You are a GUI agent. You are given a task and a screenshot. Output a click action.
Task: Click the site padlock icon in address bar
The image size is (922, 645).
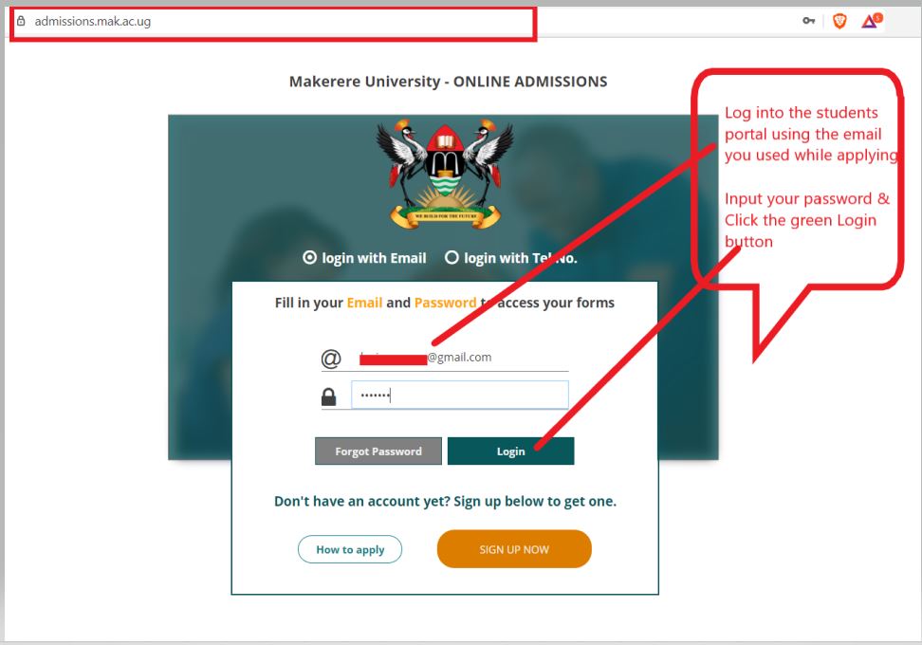pyautogui.click(x=21, y=21)
